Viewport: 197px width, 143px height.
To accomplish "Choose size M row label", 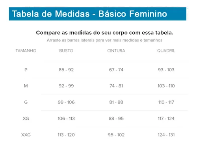I will (x=26, y=86).
